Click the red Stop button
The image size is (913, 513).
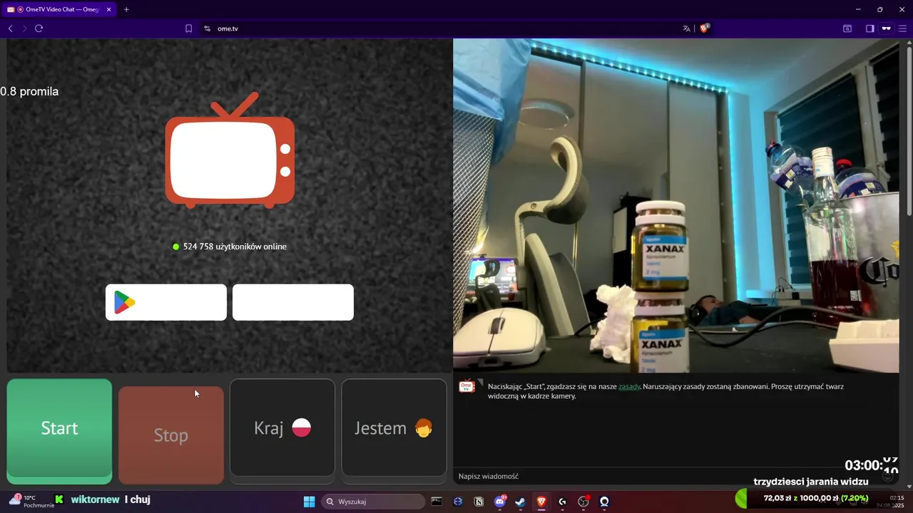pos(171,435)
